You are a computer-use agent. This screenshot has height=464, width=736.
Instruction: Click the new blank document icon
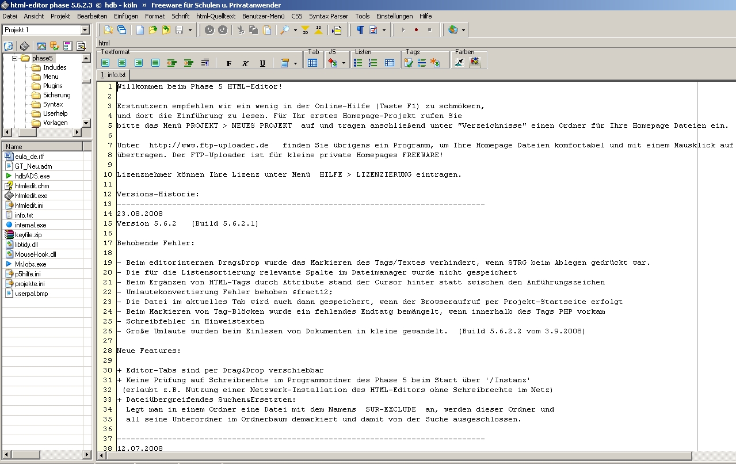click(x=140, y=30)
